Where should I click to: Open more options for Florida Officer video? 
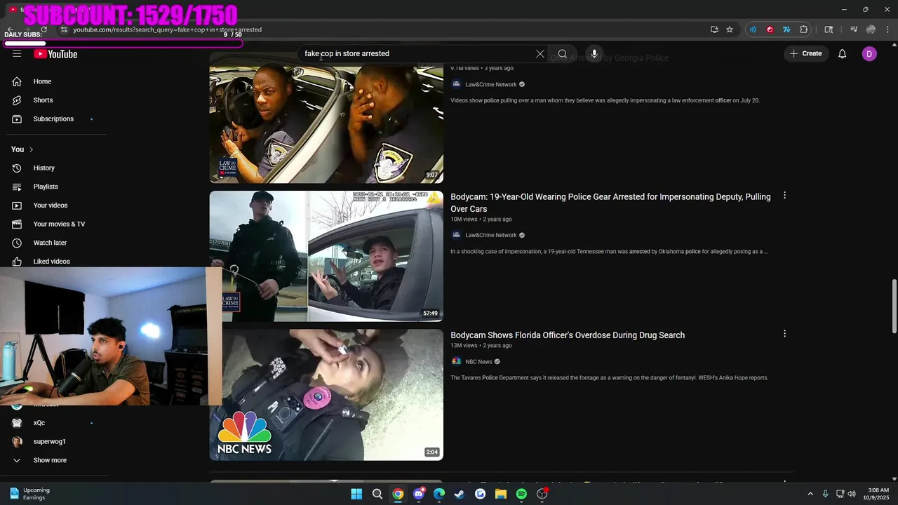[x=784, y=334]
